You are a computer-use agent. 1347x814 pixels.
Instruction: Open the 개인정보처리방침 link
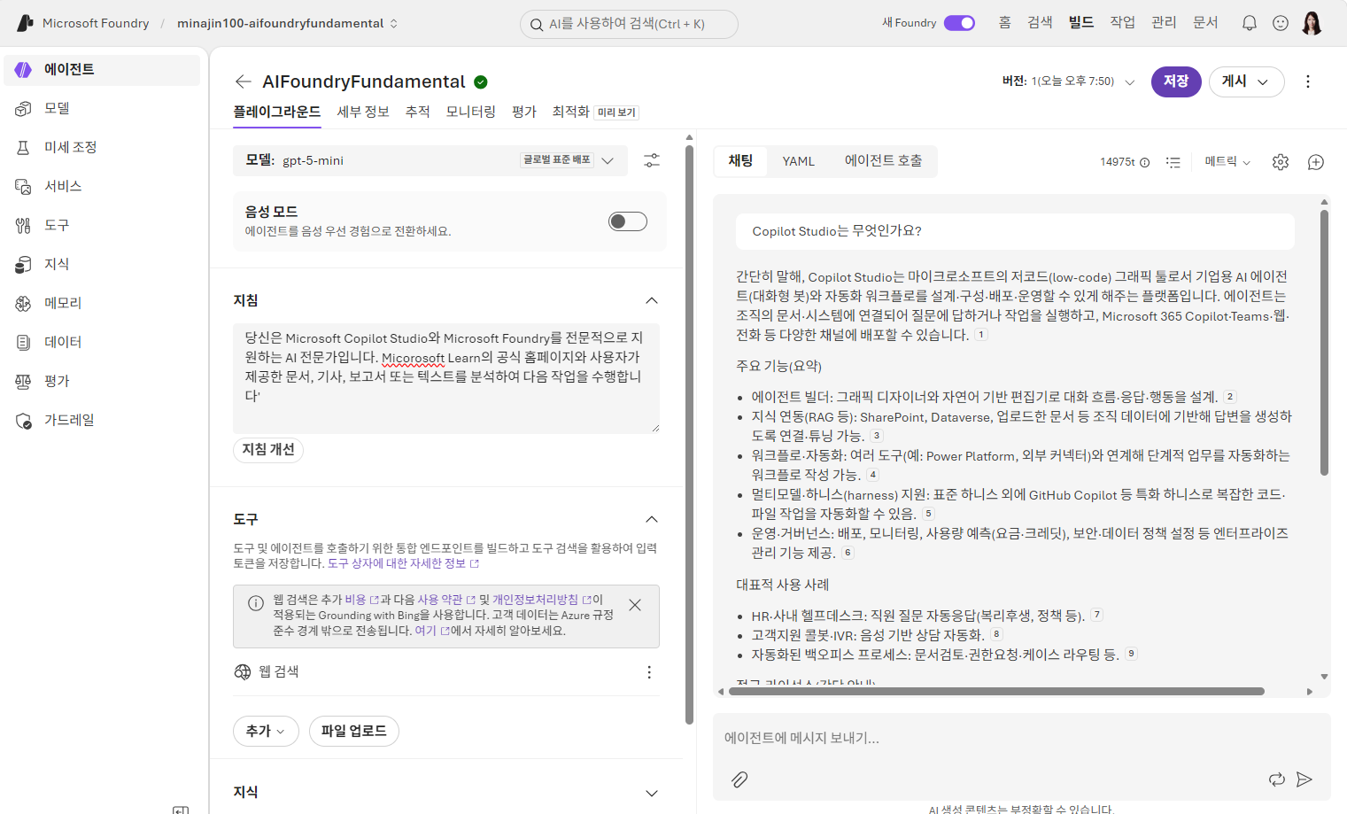(x=541, y=600)
